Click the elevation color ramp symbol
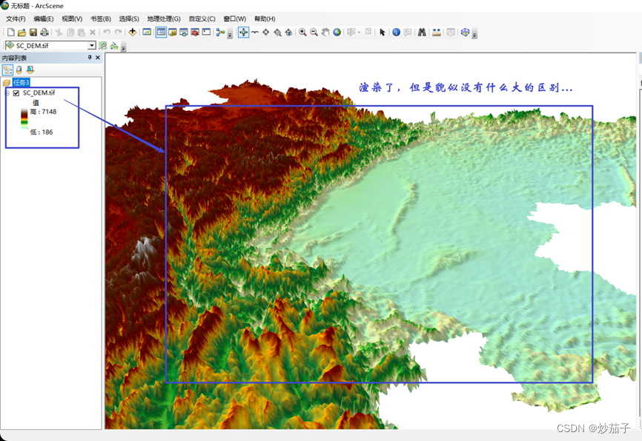The height and width of the screenshot is (441, 642). pos(24,119)
